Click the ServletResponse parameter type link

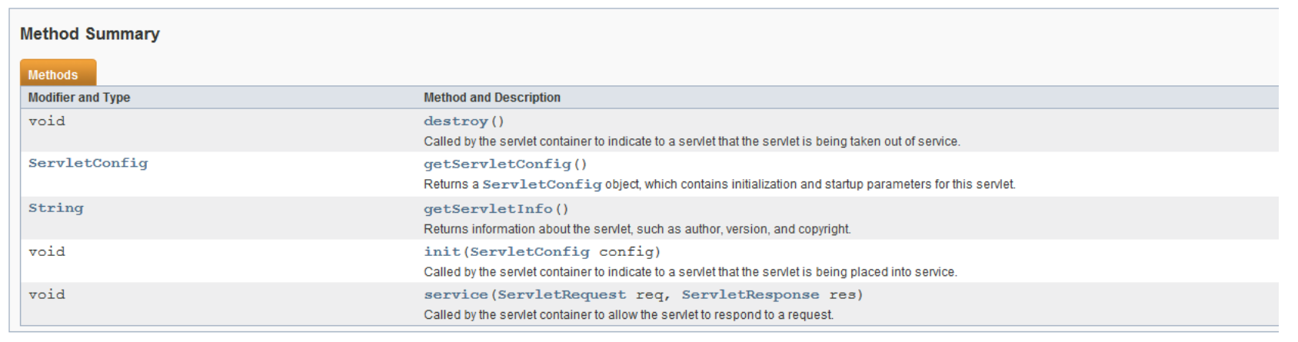[x=751, y=295]
